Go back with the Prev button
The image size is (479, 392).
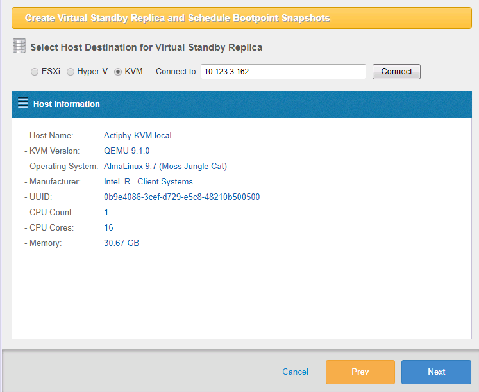(x=360, y=372)
